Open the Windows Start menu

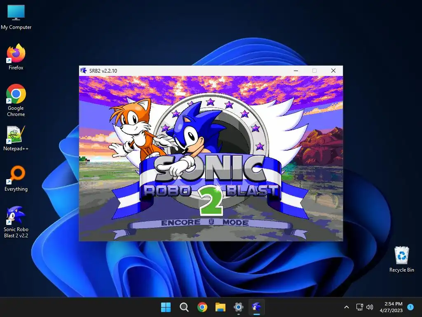point(166,307)
